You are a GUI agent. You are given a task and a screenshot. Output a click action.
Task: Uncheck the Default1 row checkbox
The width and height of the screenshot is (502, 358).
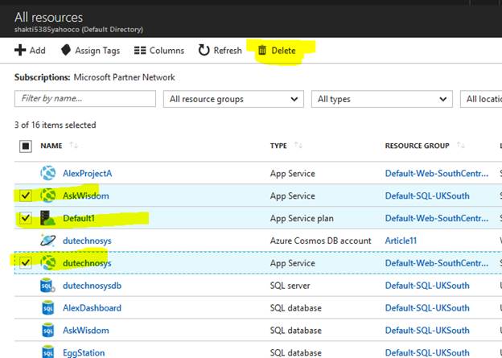pyautogui.click(x=26, y=218)
